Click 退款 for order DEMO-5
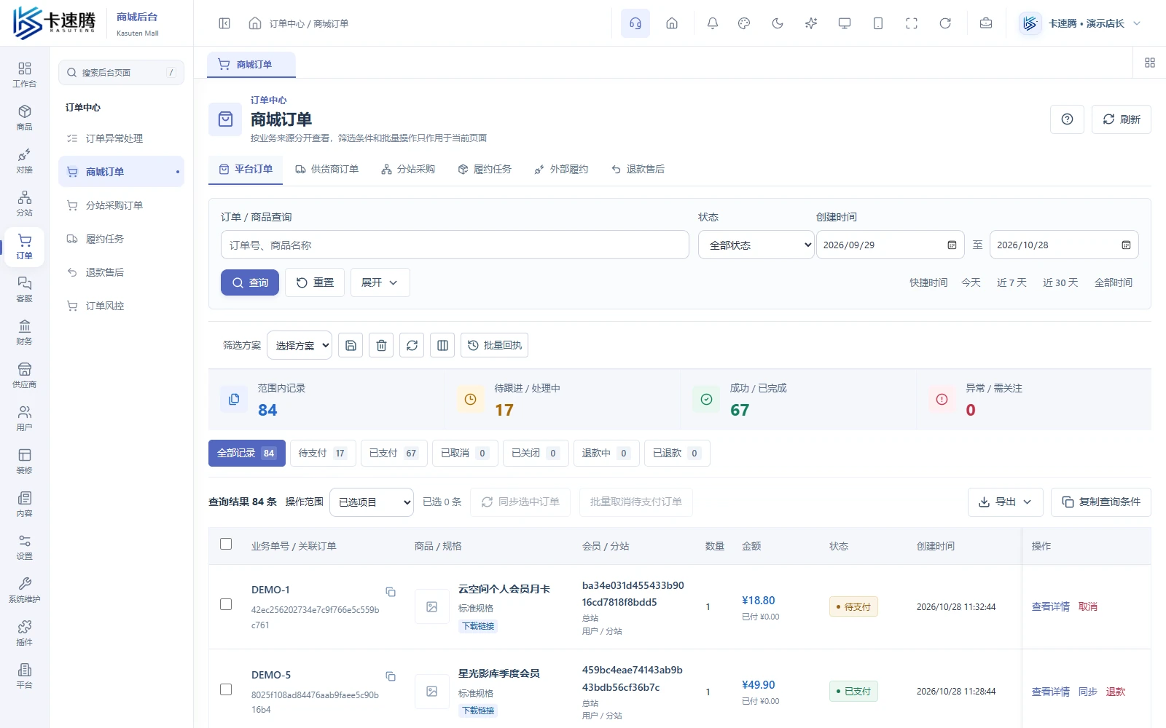 coord(1116,692)
